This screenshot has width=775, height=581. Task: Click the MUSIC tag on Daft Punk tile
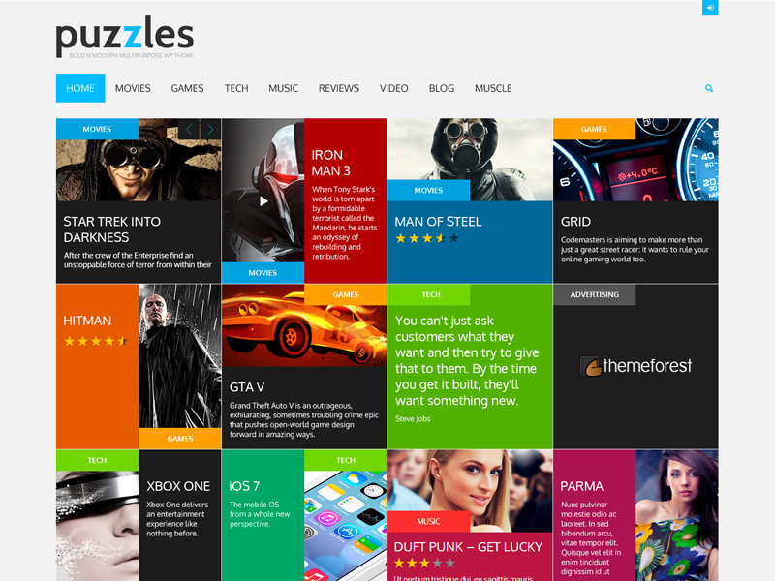[x=428, y=521]
